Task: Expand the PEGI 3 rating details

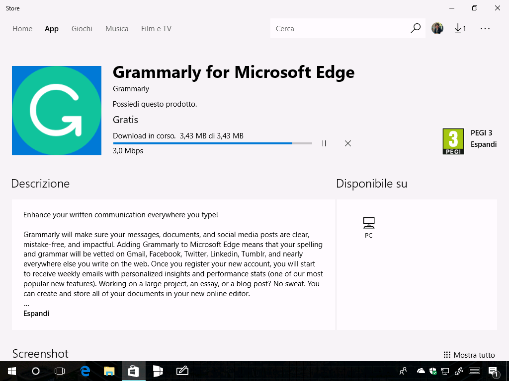Action: (x=484, y=144)
